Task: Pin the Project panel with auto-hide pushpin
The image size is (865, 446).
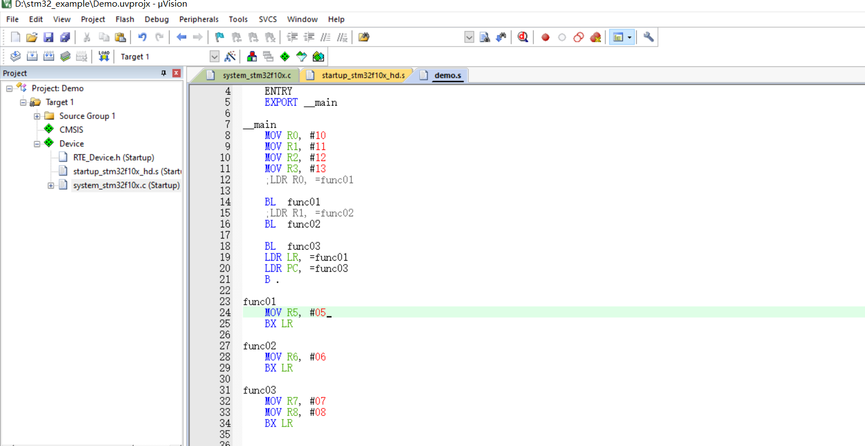Action: coord(163,73)
